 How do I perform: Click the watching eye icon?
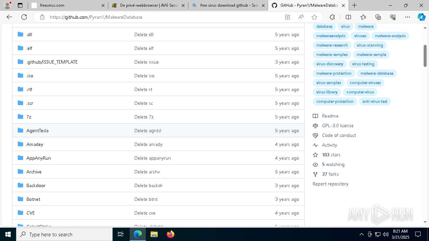click(315, 164)
